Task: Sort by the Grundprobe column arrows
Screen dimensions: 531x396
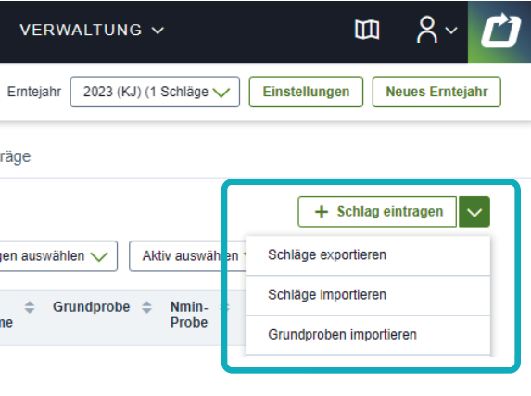Action: (x=146, y=307)
